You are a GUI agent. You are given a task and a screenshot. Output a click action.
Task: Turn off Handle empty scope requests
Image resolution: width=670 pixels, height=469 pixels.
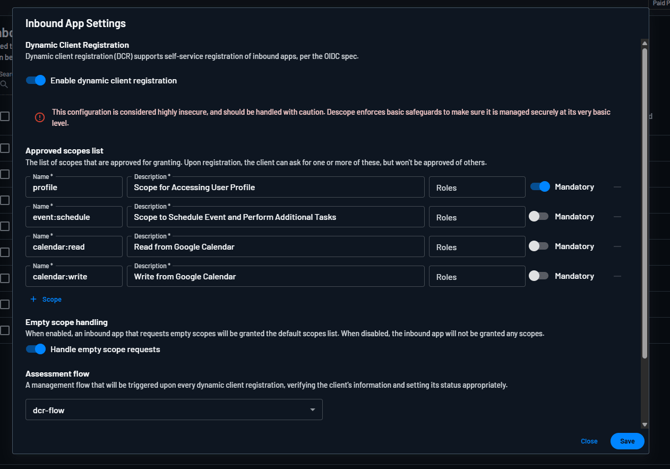pos(35,349)
